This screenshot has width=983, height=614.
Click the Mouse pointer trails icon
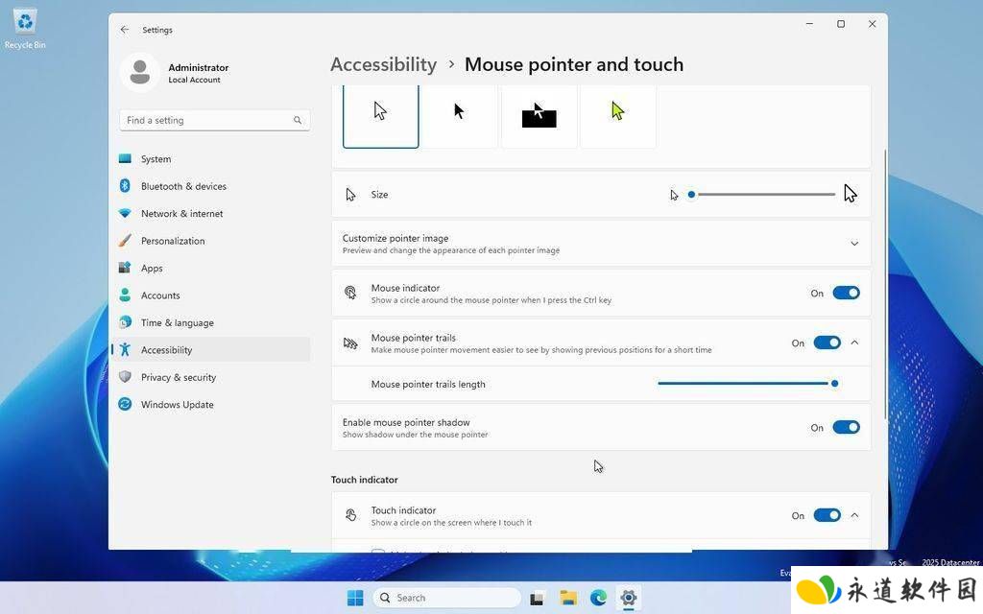point(350,342)
